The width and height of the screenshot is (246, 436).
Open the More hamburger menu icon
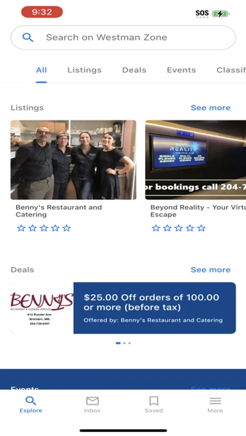pyautogui.click(x=215, y=401)
